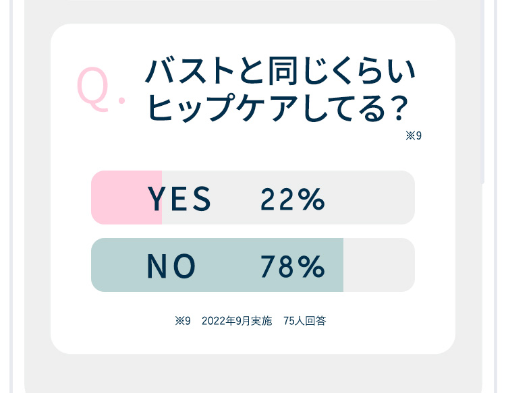Select the YES 22% bar
Image resolution: width=506 pixels, height=393 pixels.
[x=253, y=198]
